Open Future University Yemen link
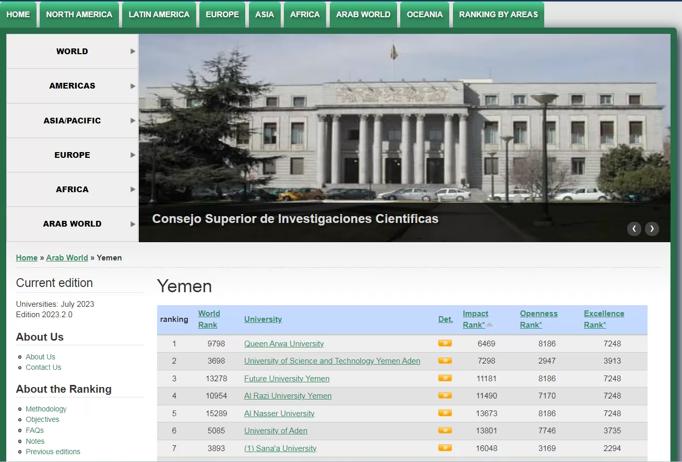Viewport: 682px width, 462px height. click(287, 379)
